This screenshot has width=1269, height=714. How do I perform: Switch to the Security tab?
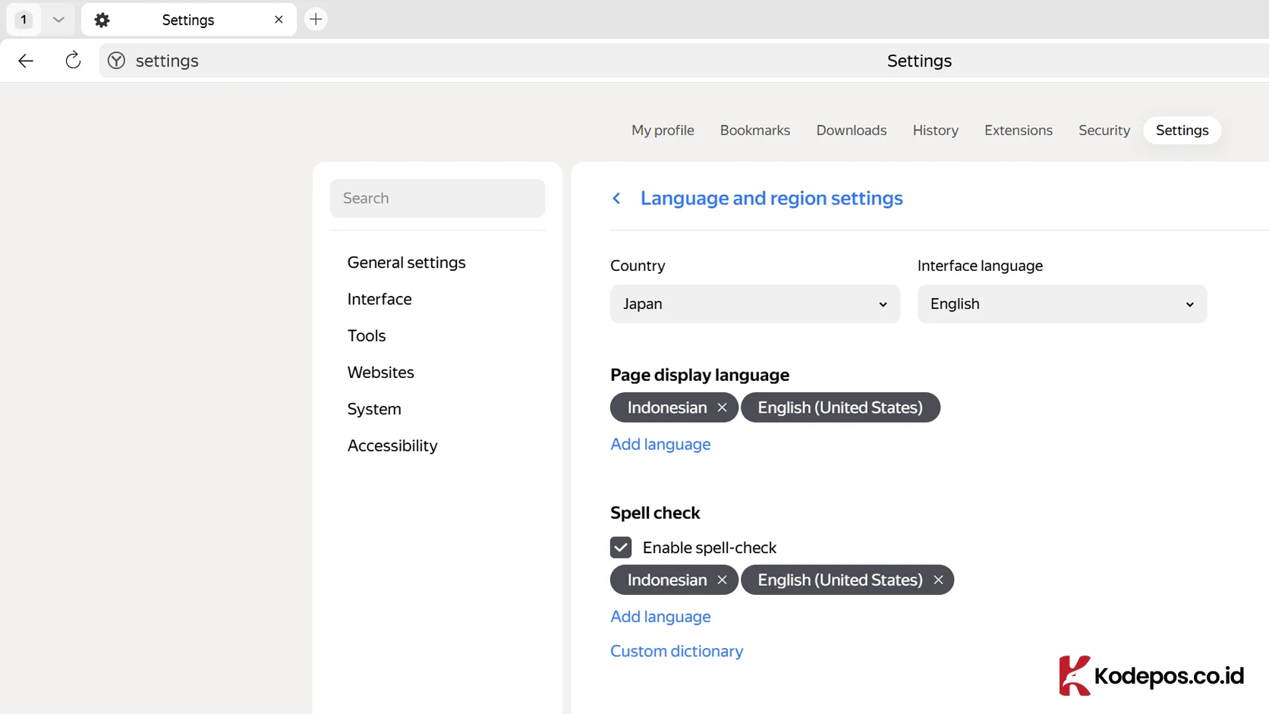tap(1104, 130)
